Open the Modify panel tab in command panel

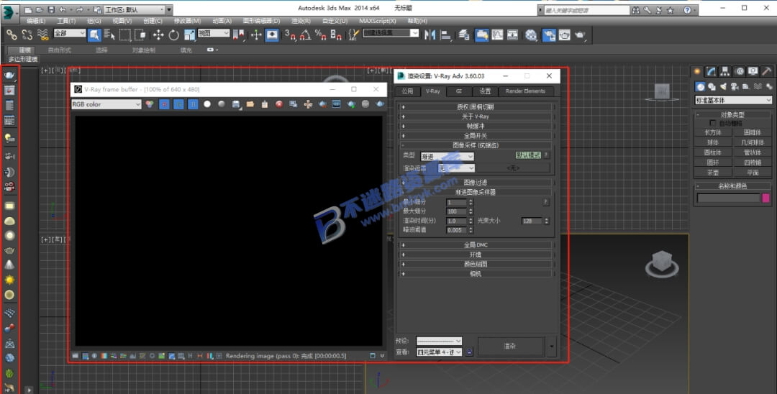[x=711, y=72]
